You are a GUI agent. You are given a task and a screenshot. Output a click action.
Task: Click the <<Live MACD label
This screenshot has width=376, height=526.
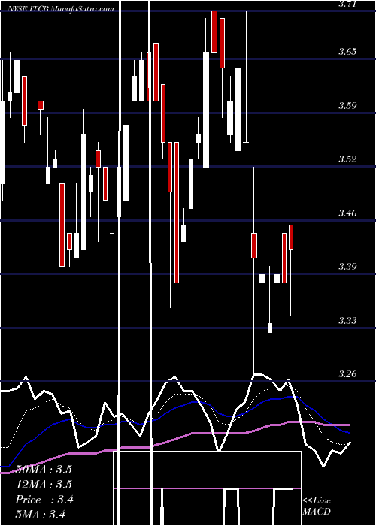(317, 506)
